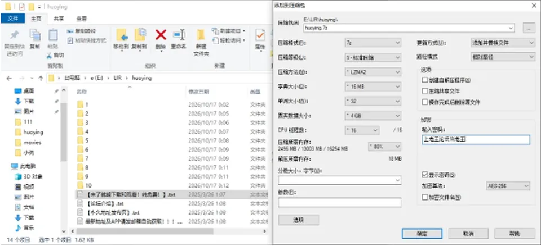Screen dimensions: 541x246
Task: Click the Properties checkmark icon in ribbon
Action: (260, 35)
